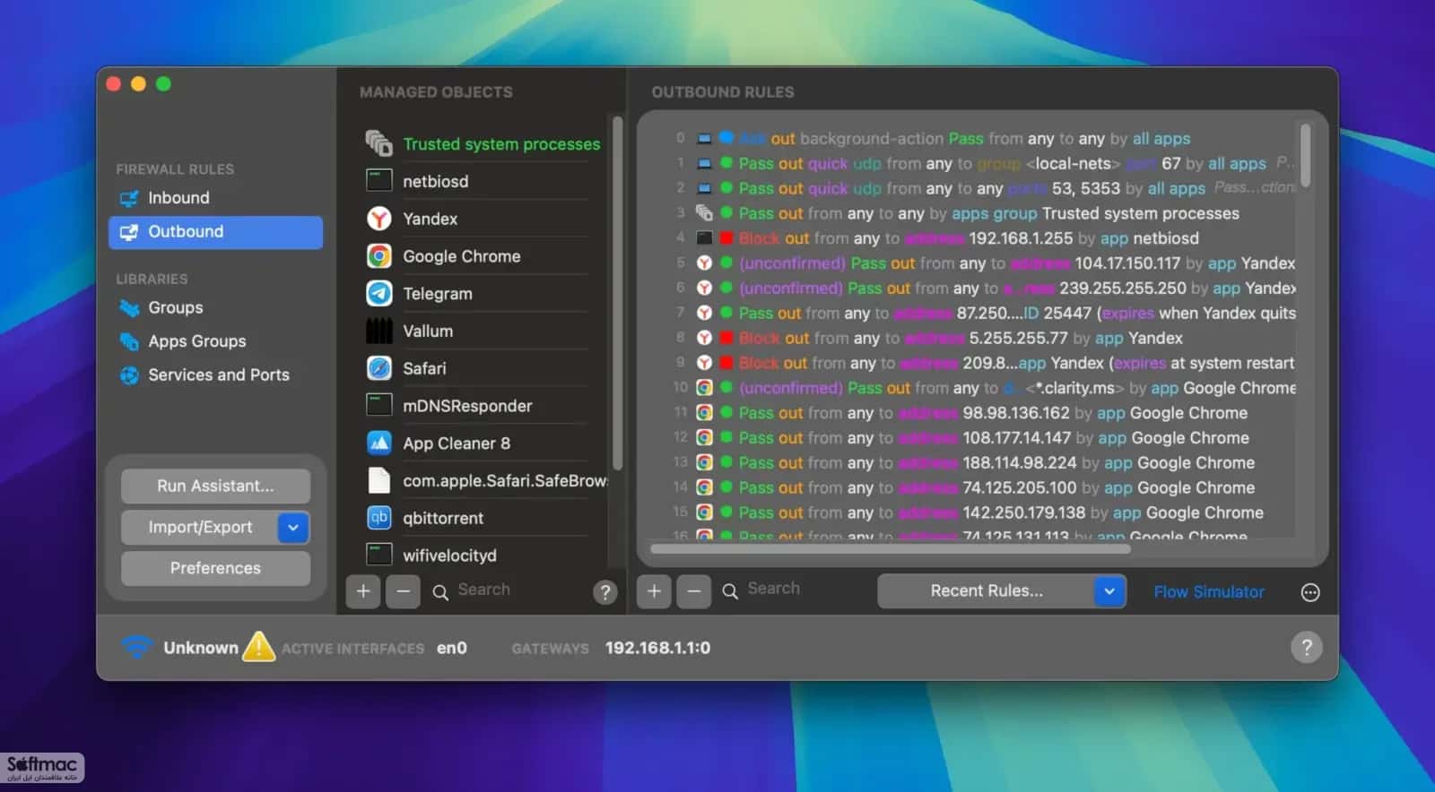Click the Apps Groups sidebar icon
1435x792 pixels.
(x=129, y=341)
